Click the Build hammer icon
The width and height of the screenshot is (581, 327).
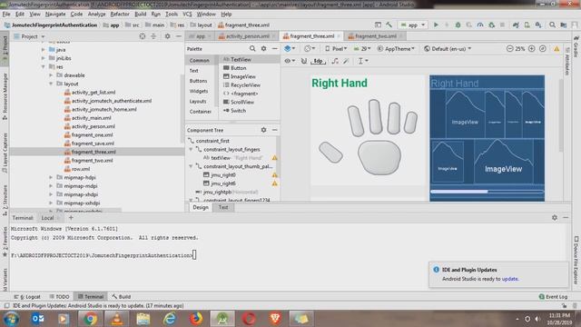coord(389,25)
